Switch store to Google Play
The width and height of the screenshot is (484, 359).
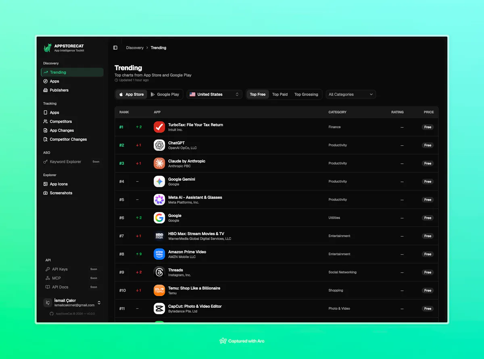pyautogui.click(x=165, y=94)
